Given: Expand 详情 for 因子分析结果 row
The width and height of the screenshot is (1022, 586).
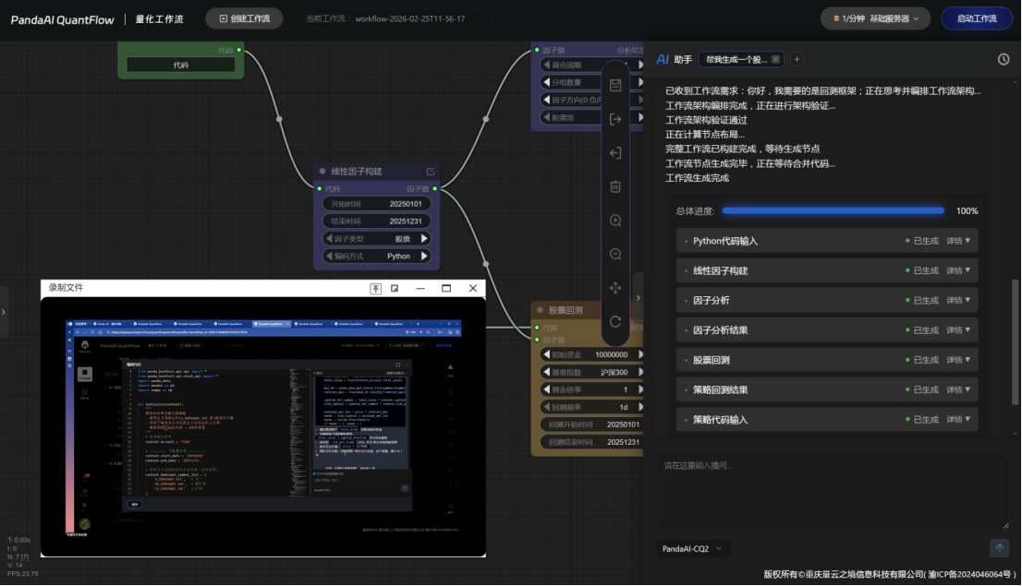Looking at the screenshot, I should point(958,330).
